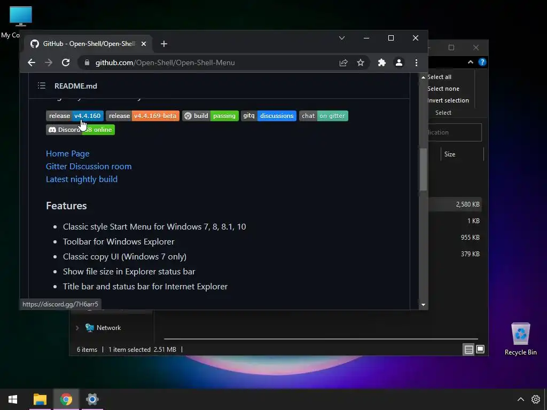
Task: Switch Explorer to details view icon
Action: (x=468, y=349)
